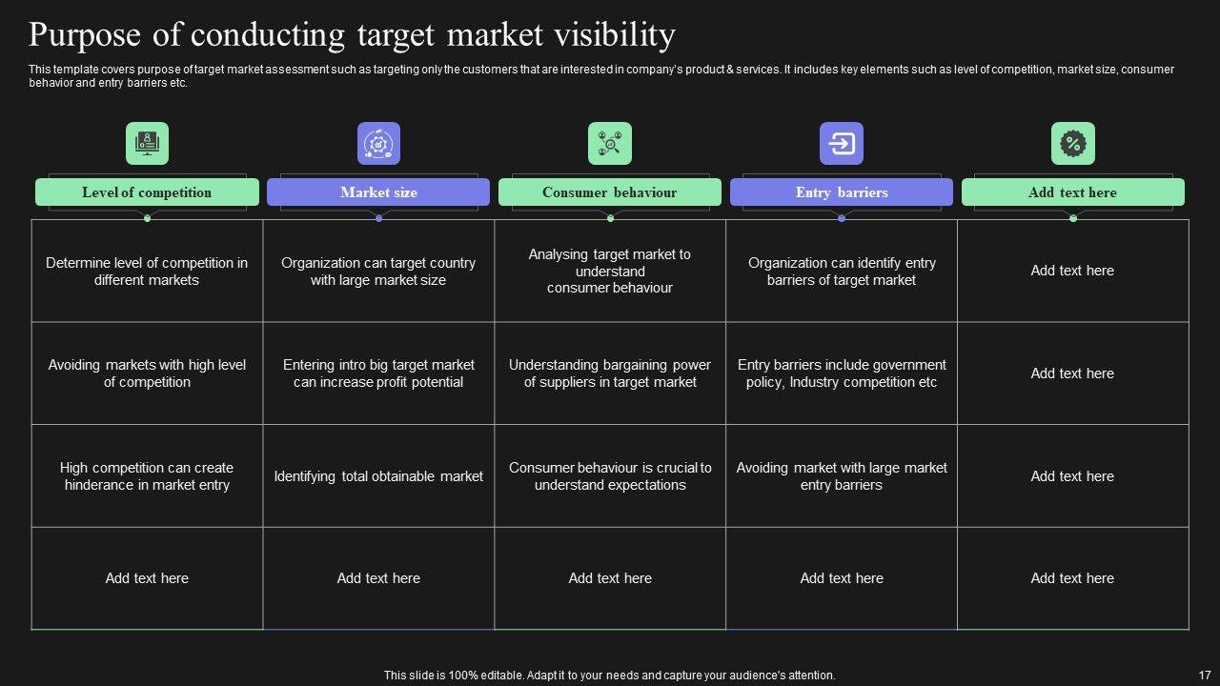Viewport: 1220px width, 686px height.
Task: Select the 'Understanding bargaining power of suppliers' cell
Action: click(x=610, y=373)
